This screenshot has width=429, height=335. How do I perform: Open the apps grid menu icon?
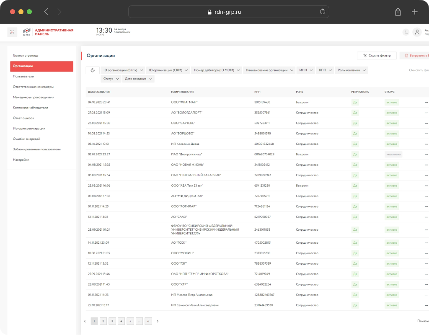tap(12, 32)
